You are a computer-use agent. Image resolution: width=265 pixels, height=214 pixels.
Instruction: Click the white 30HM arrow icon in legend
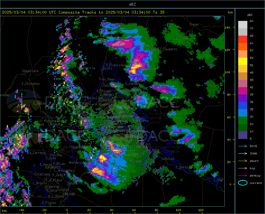point(243,153)
